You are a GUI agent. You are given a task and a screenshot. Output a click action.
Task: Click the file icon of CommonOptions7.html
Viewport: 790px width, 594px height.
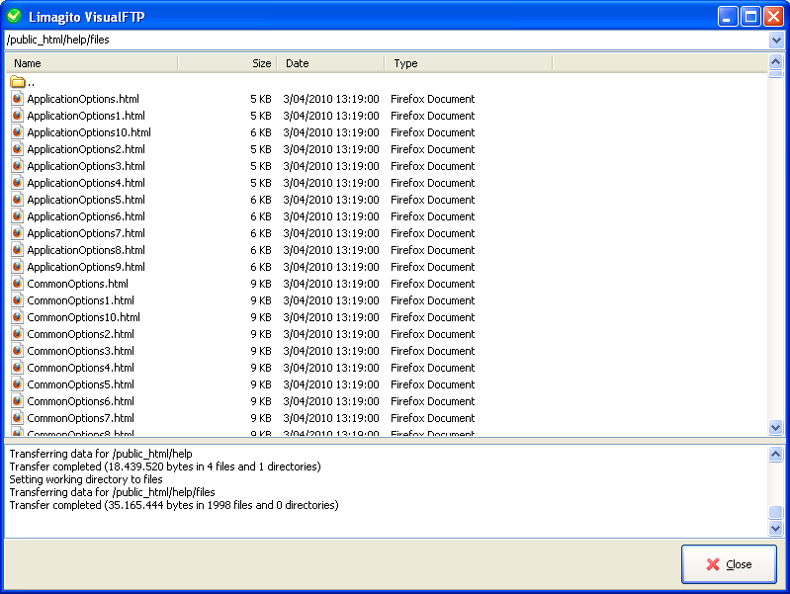17,418
